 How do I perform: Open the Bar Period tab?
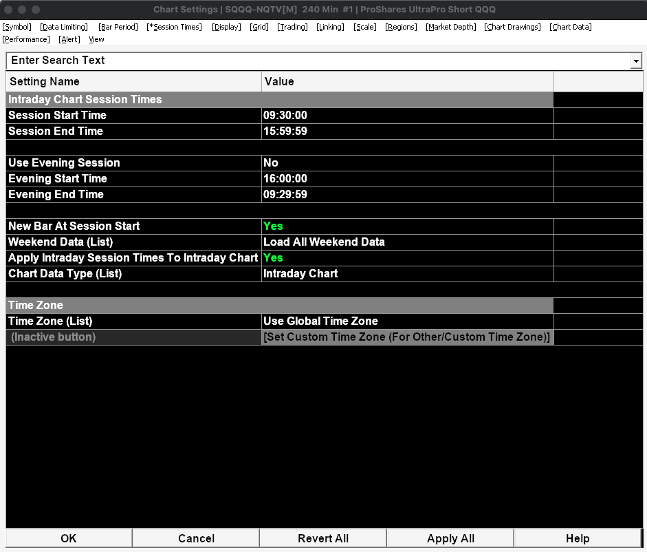coord(118,27)
